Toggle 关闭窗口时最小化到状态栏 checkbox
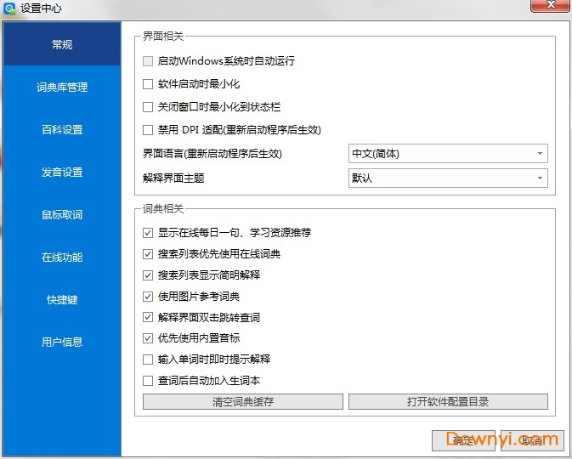The height and width of the screenshot is (459, 572). tap(149, 107)
